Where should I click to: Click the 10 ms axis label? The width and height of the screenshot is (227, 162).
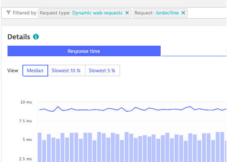(26, 102)
